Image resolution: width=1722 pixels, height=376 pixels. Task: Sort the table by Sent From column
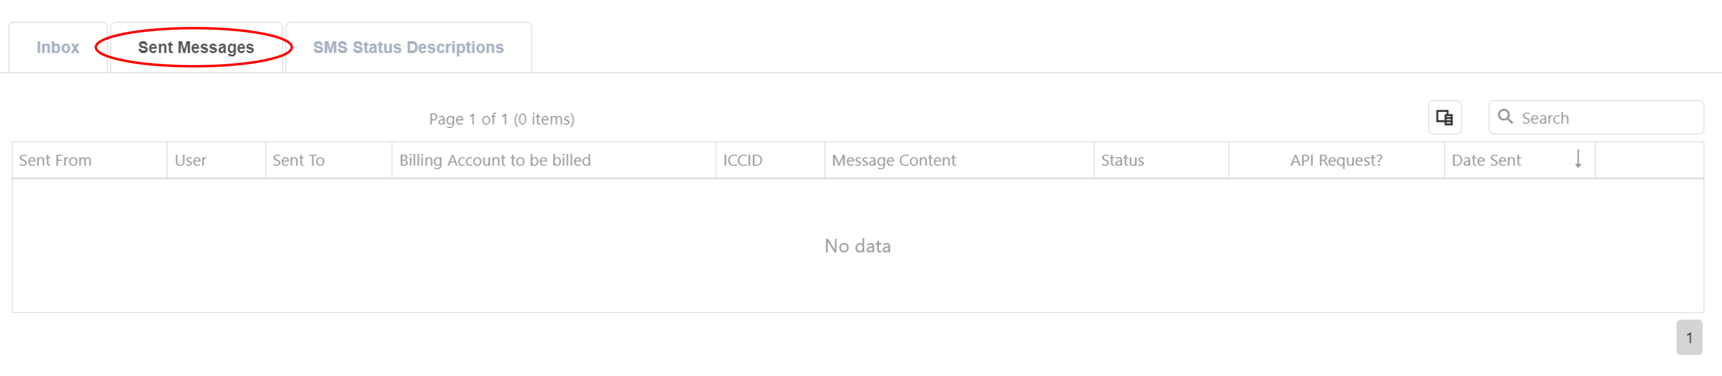(x=56, y=160)
